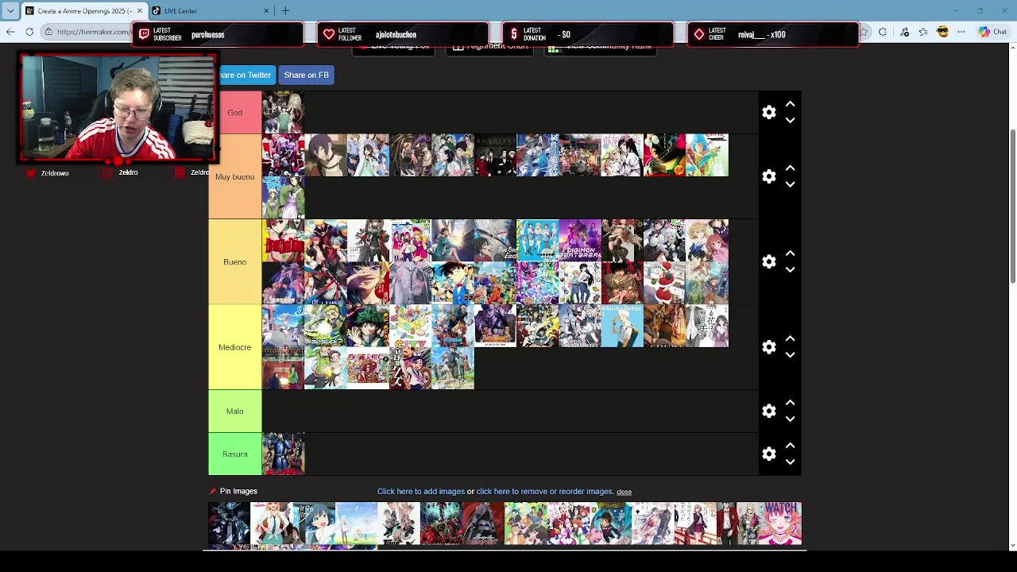Switch to Create a Anime Openings 2025 tab
Screen dimensions: 1017x572
84,10
